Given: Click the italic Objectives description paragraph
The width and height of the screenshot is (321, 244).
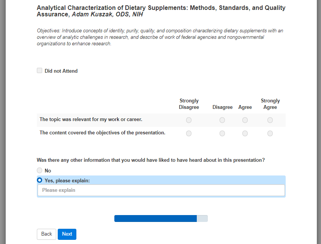Looking at the screenshot, I should tap(160, 37).
